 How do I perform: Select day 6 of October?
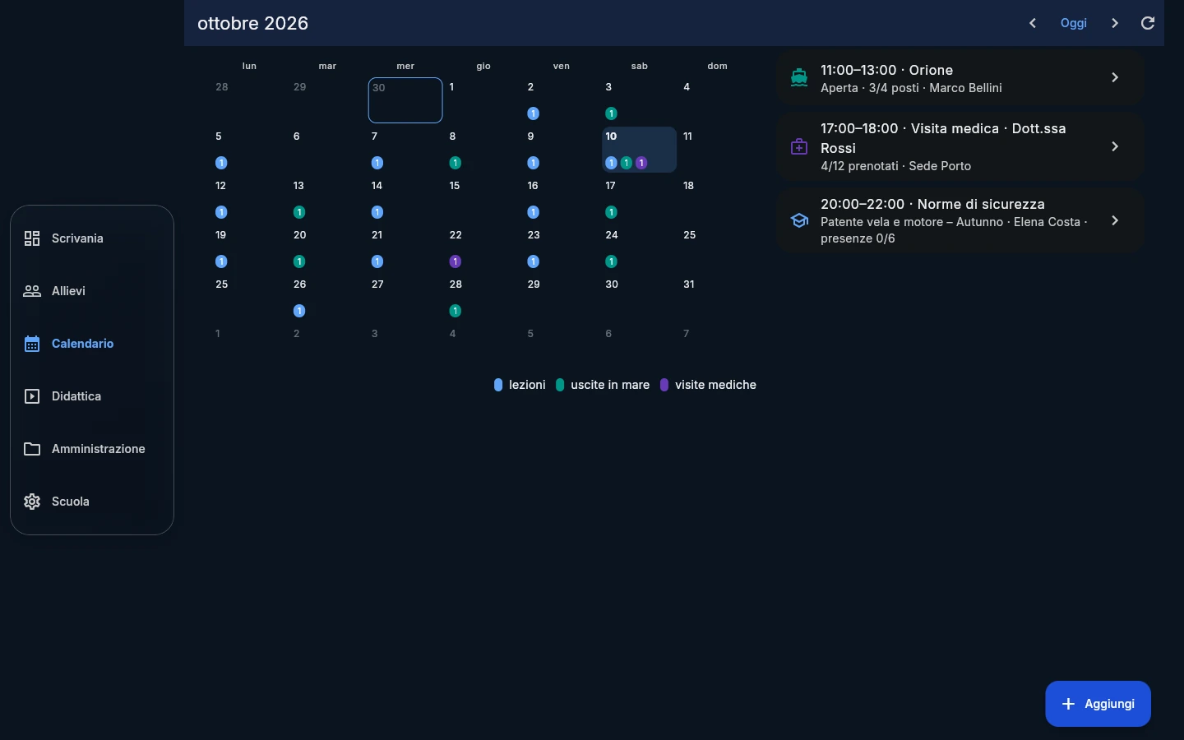(327, 150)
